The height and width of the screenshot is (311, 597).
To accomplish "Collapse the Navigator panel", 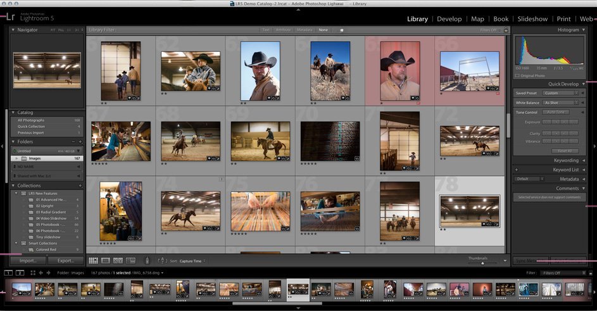I will (13, 30).
